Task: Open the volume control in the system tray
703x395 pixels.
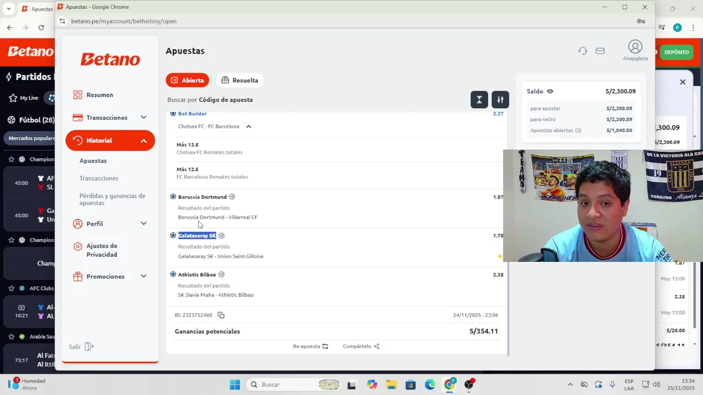Action: coord(656,385)
